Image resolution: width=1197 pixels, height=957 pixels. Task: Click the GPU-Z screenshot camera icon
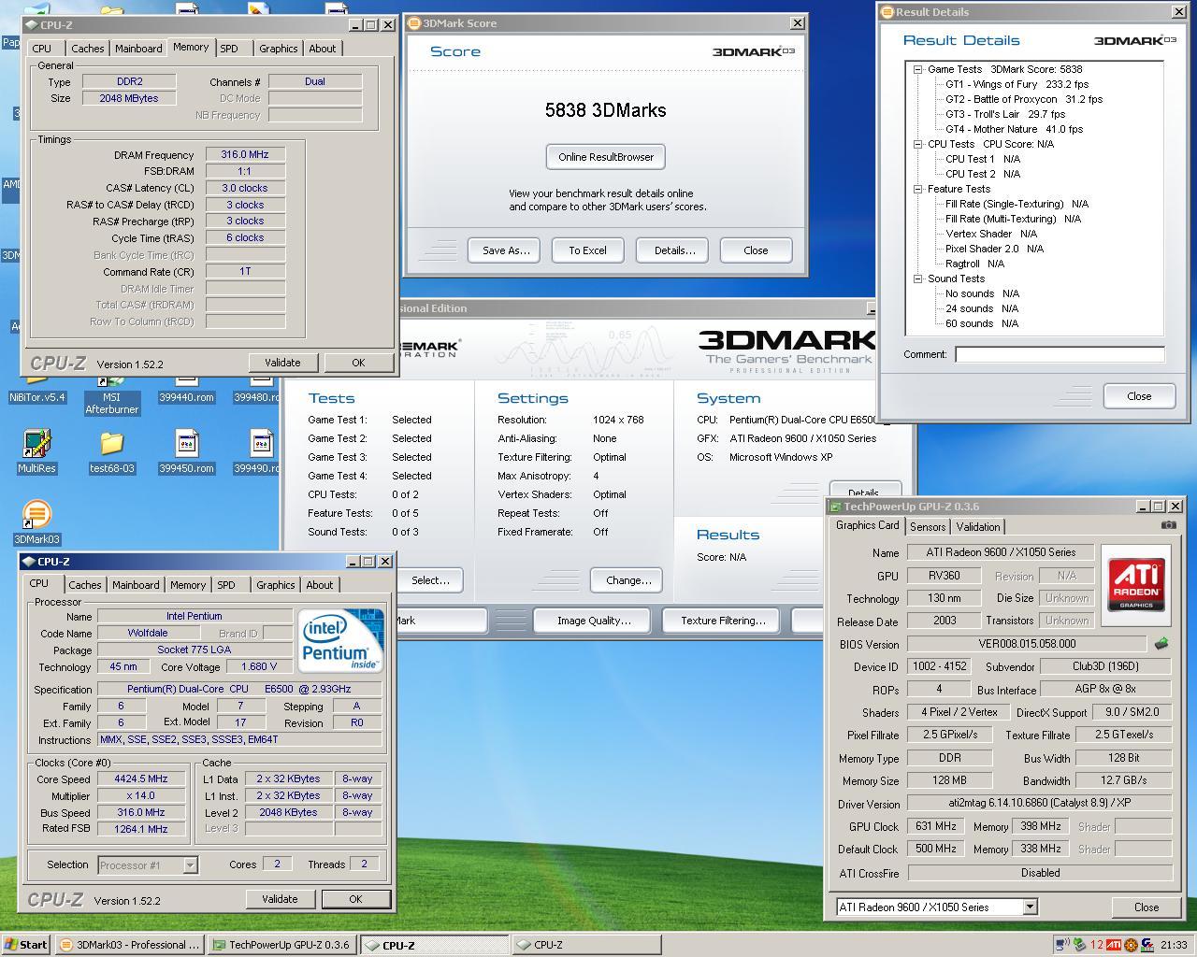point(1168,525)
